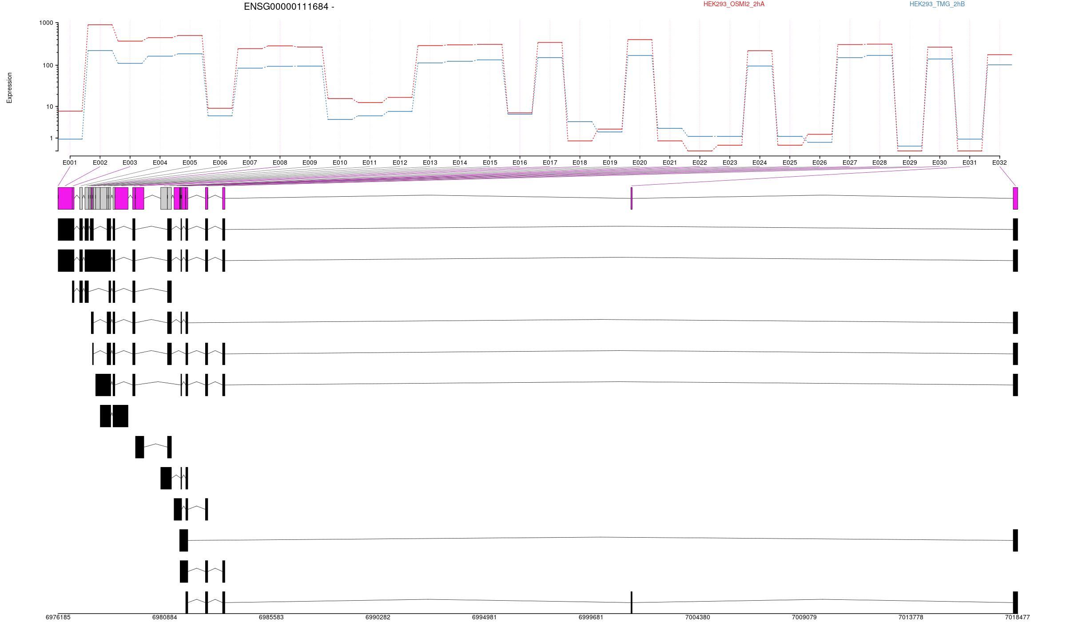Click exon bin label E022
The image size is (1066, 626).
700,162
